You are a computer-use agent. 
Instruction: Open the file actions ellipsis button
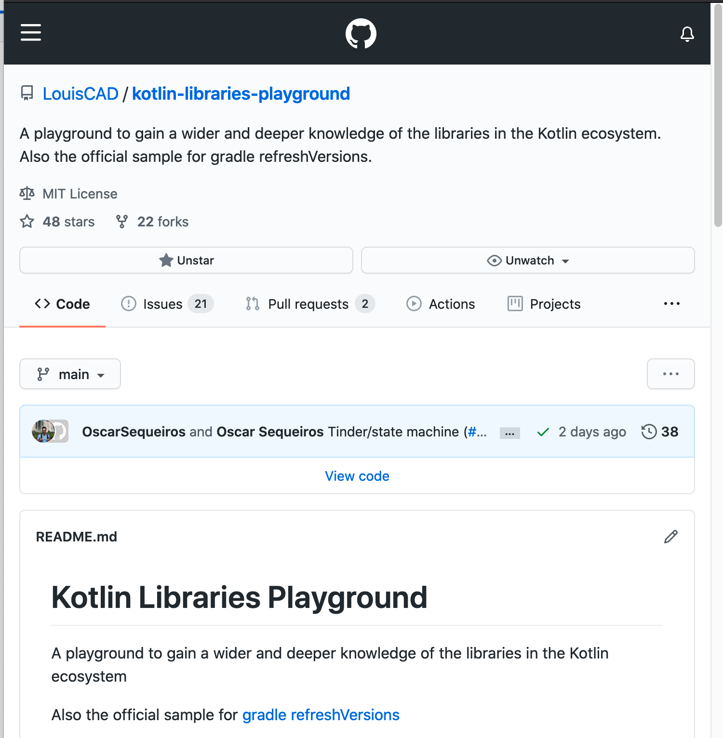(x=670, y=374)
